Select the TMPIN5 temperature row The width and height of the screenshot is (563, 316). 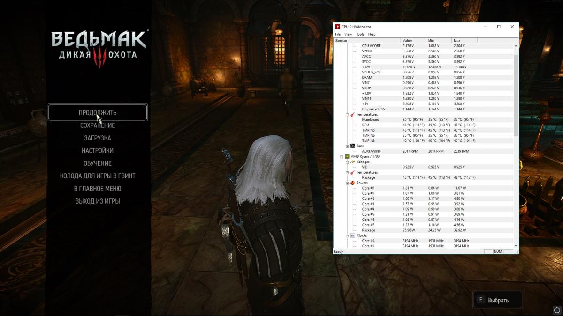pyautogui.click(x=424, y=130)
